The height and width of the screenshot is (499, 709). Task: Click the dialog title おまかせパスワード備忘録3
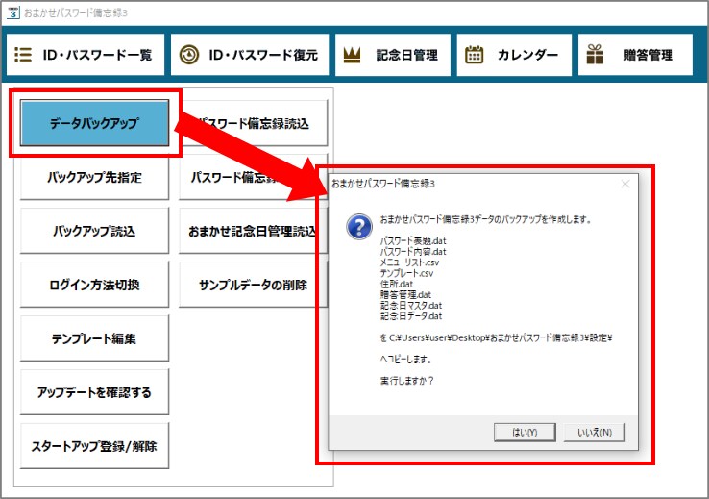pos(383,184)
